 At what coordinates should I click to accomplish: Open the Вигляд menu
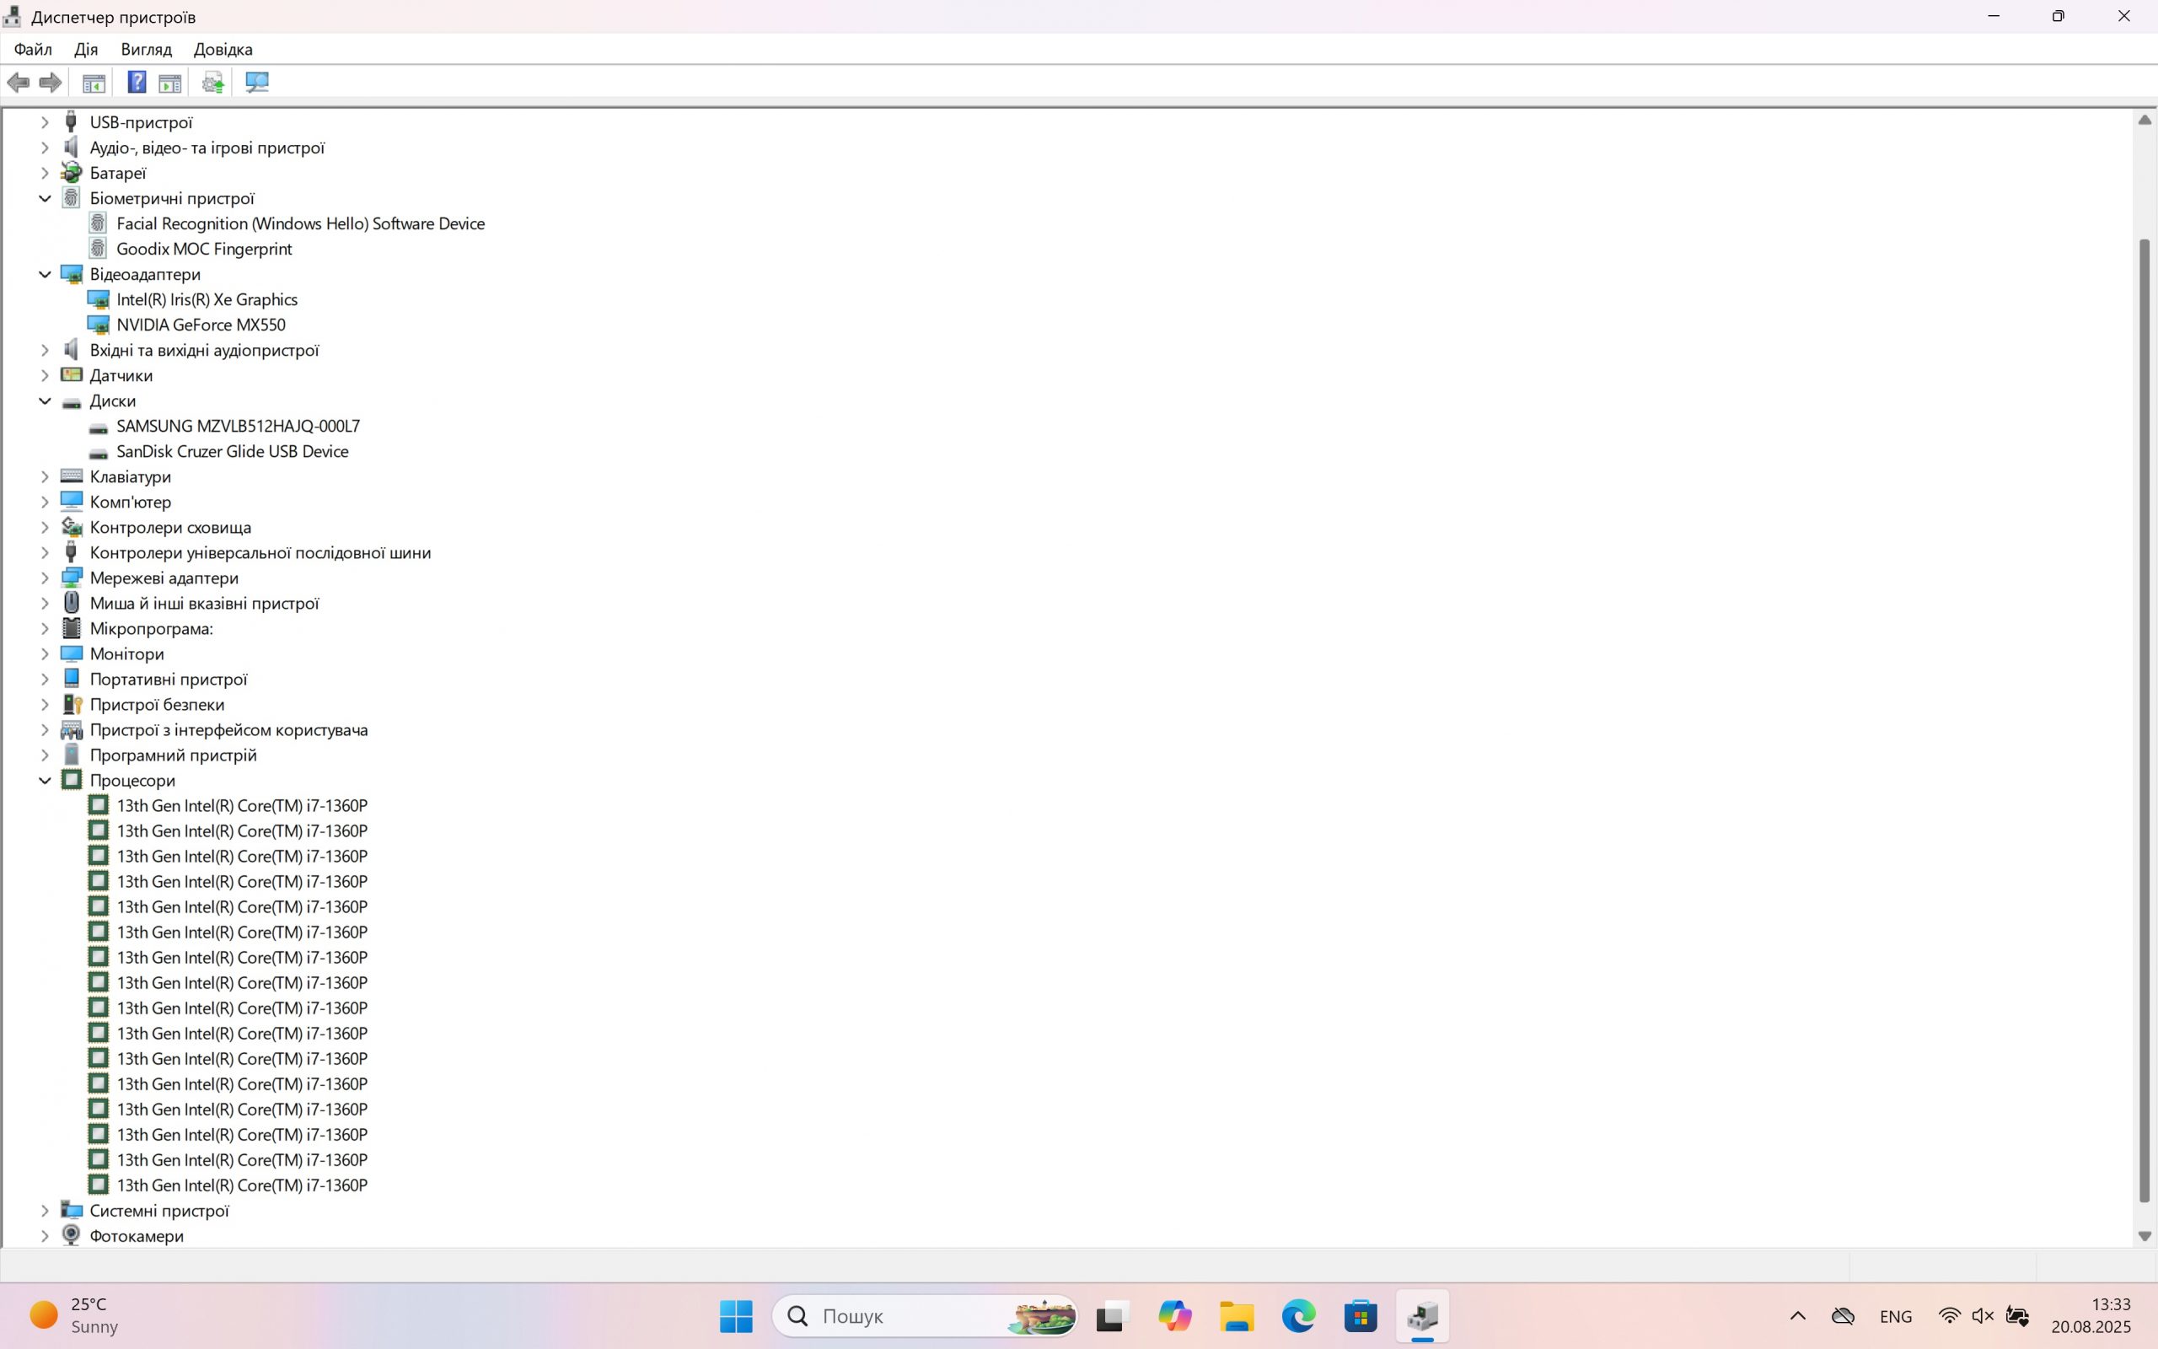coord(146,49)
